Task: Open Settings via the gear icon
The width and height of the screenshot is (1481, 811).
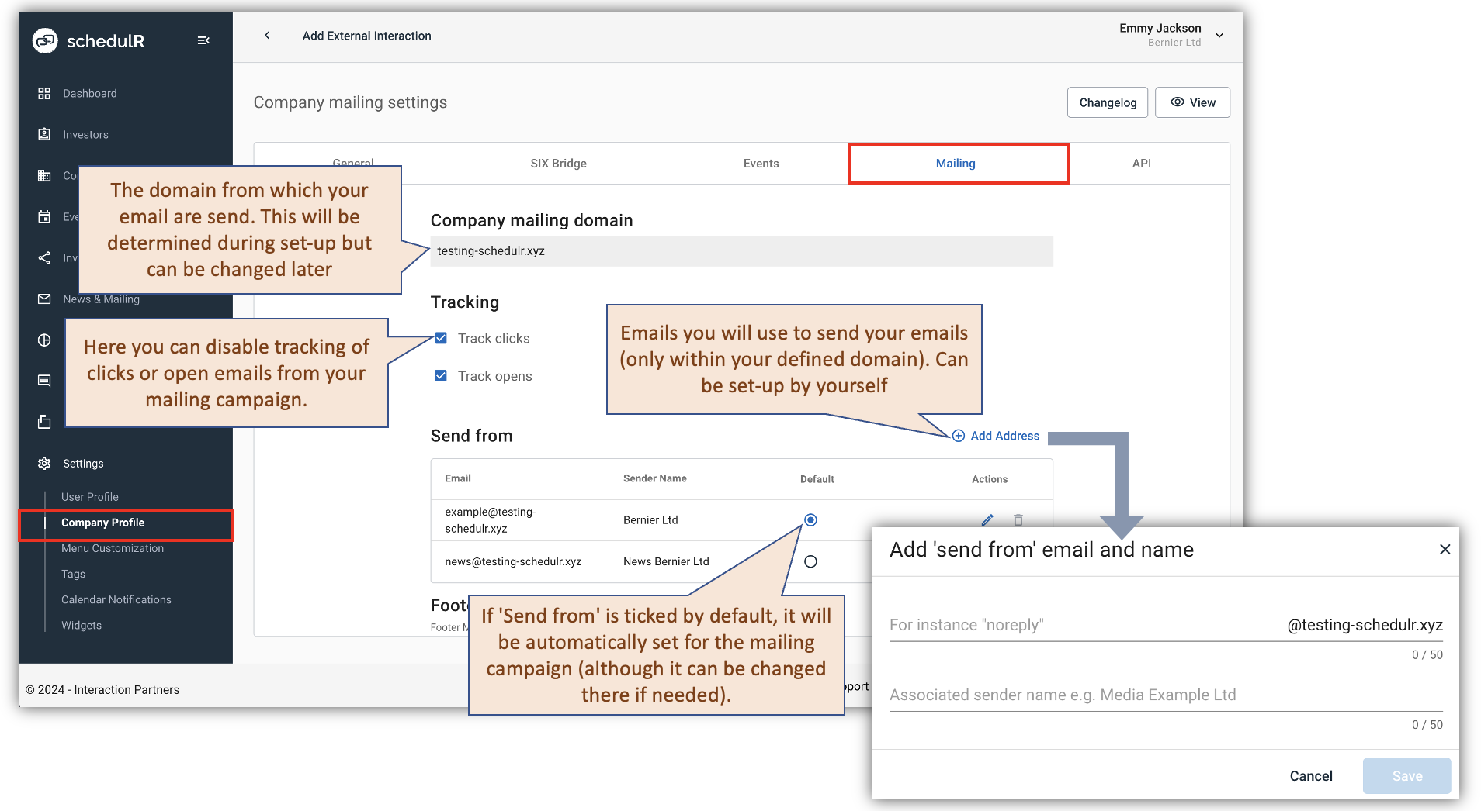Action: point(44,463)
